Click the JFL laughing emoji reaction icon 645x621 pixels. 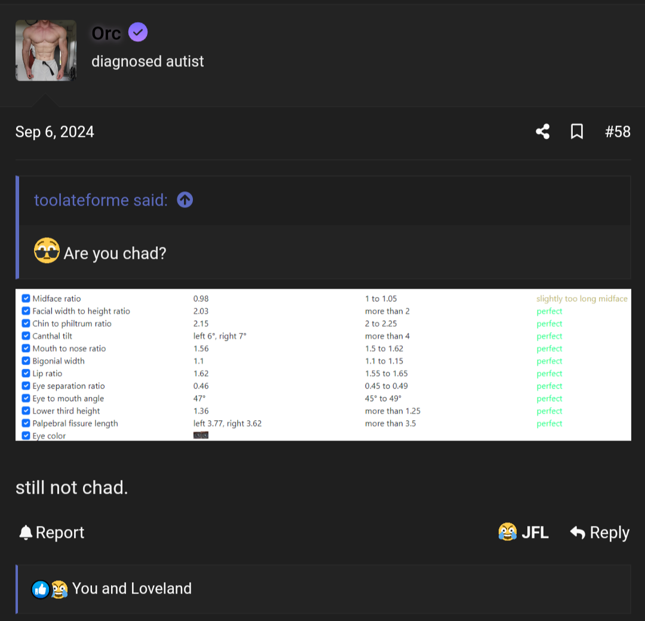507,532
